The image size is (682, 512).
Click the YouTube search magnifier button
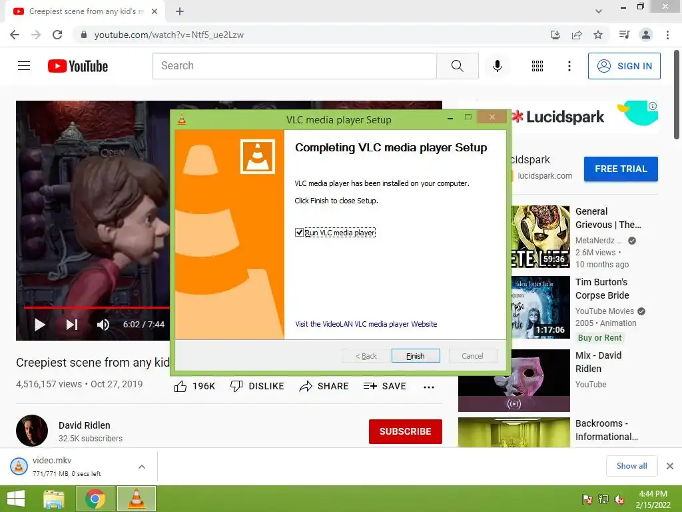[457, 66]
